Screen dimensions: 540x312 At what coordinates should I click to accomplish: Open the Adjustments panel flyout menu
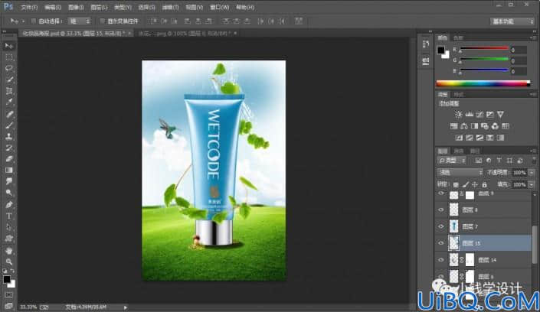coord(533,94)
